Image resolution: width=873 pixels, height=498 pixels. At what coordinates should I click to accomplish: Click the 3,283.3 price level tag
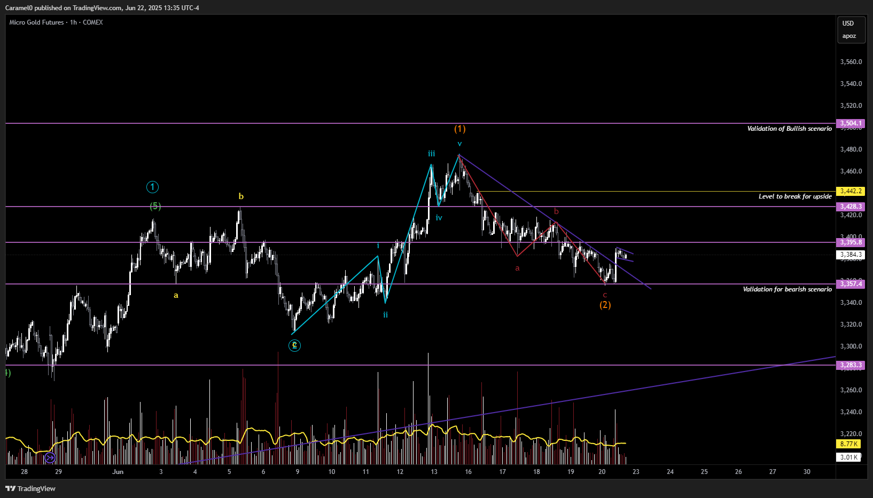851,365
